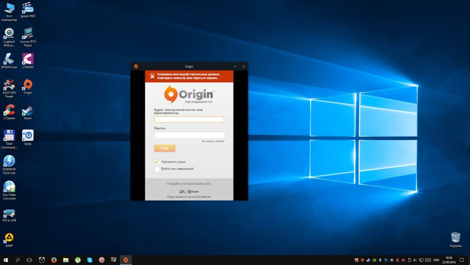Open the EPSON Scan icon
This screenshot has height=265, width=470.
[9, 61]
